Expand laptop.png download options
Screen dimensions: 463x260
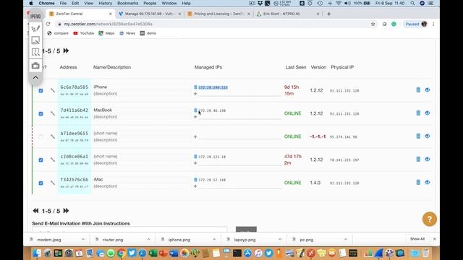[x=280, y=239]
